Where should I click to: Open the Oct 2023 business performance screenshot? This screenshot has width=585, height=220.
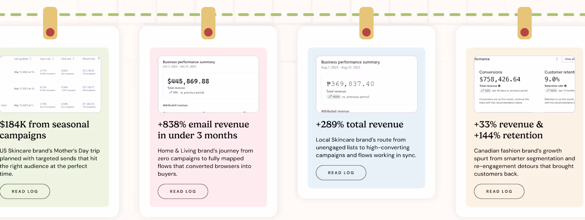[208, 84]
